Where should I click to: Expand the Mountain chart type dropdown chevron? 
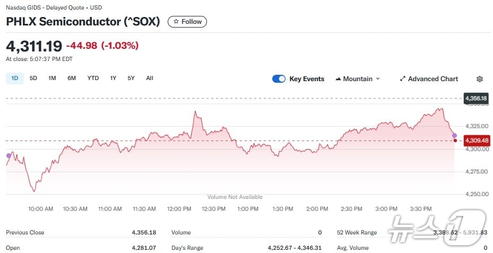coord(378,79)
